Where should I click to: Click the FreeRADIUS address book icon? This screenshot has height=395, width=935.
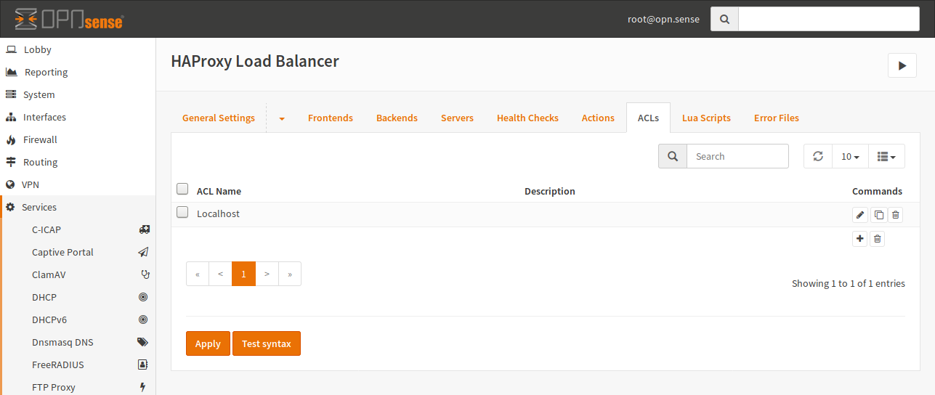point(143,365)
